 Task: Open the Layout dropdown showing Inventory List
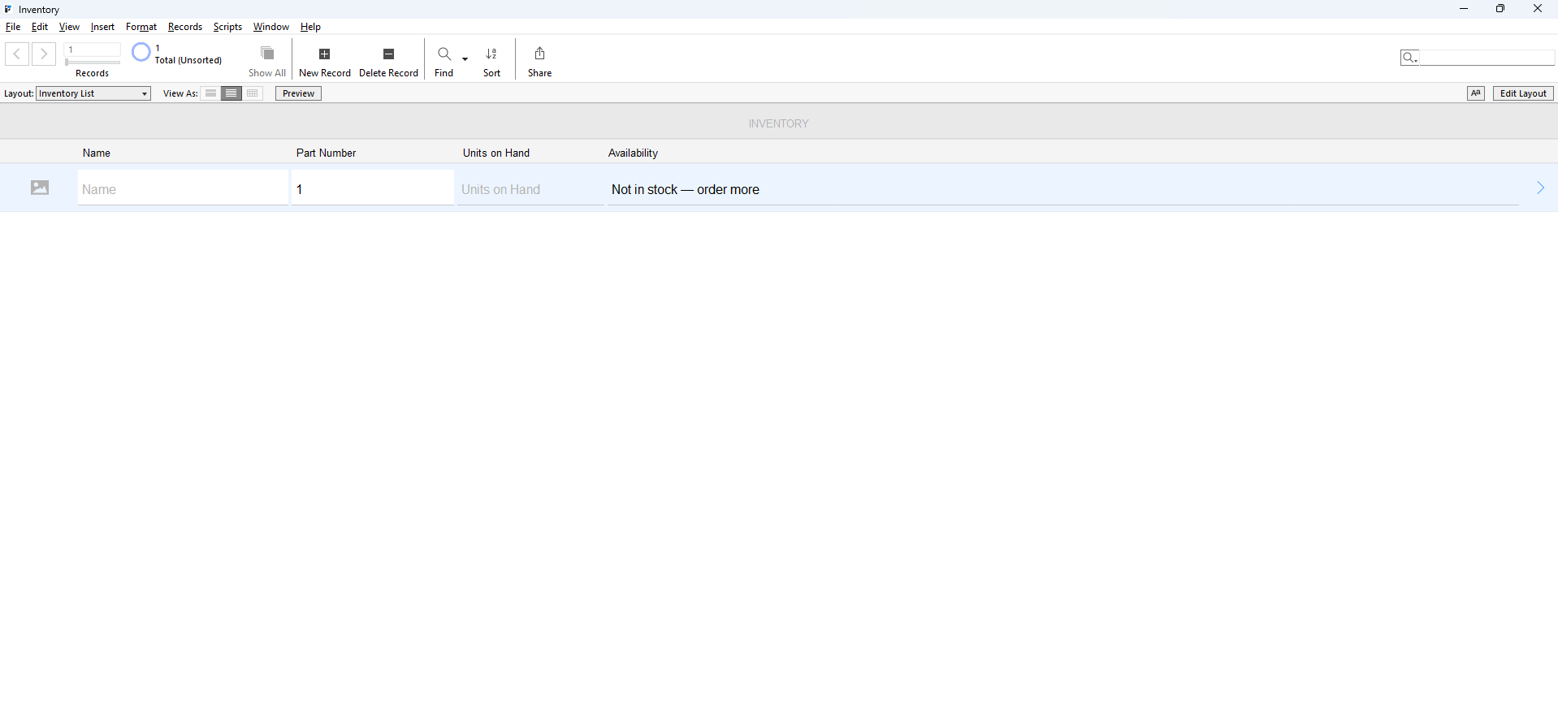pyautogui.click(x=93, y=93)
